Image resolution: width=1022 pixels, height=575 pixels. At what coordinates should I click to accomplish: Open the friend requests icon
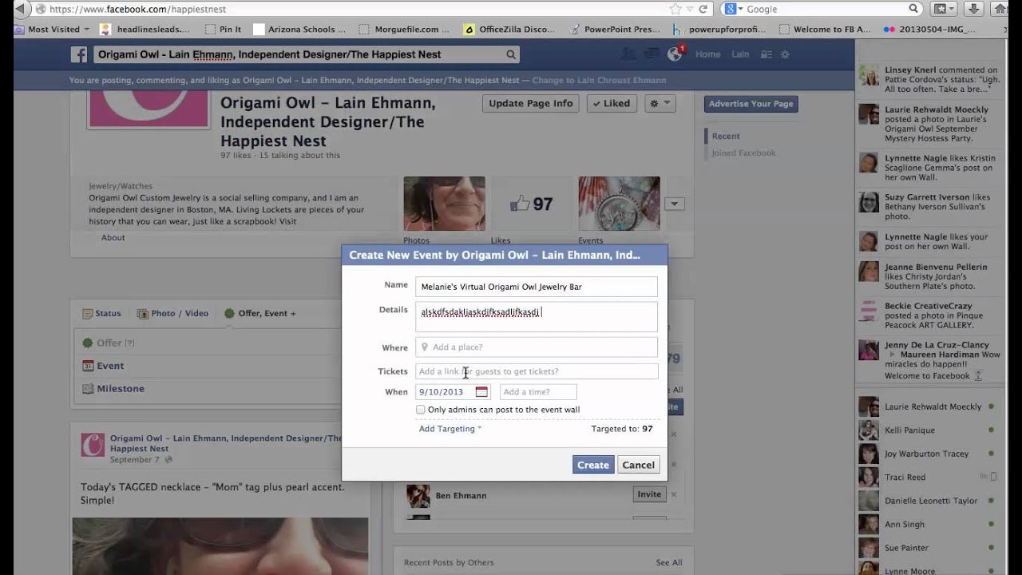point(628,54)
